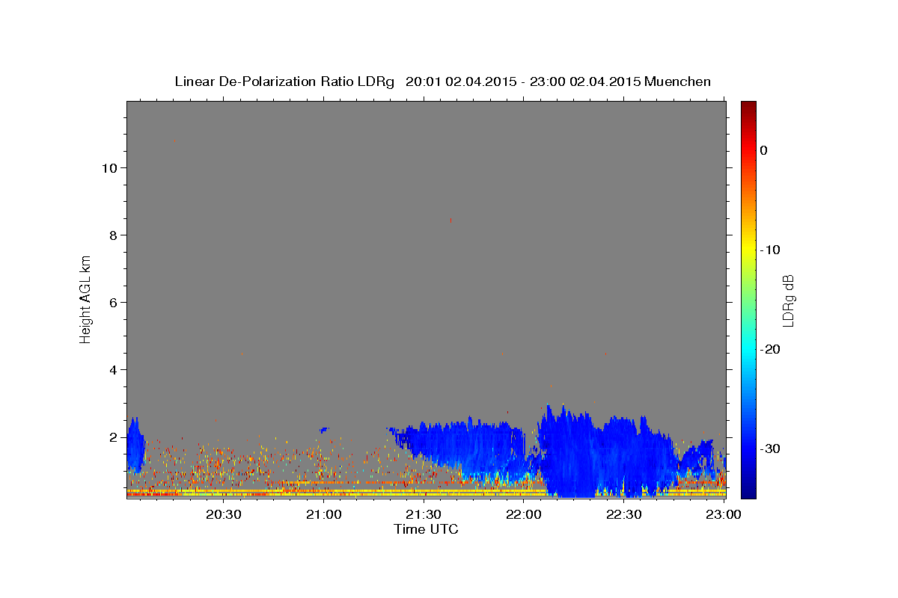Click the 'Muenchen' location text in the title
This screenshot has height=598, width=898.
(678, 81)
